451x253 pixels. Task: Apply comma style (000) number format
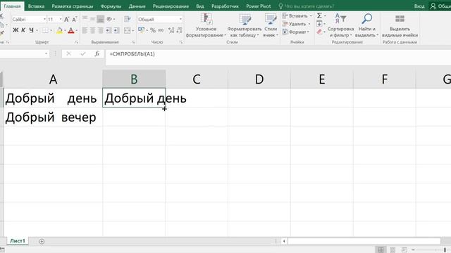click(161, 30)
